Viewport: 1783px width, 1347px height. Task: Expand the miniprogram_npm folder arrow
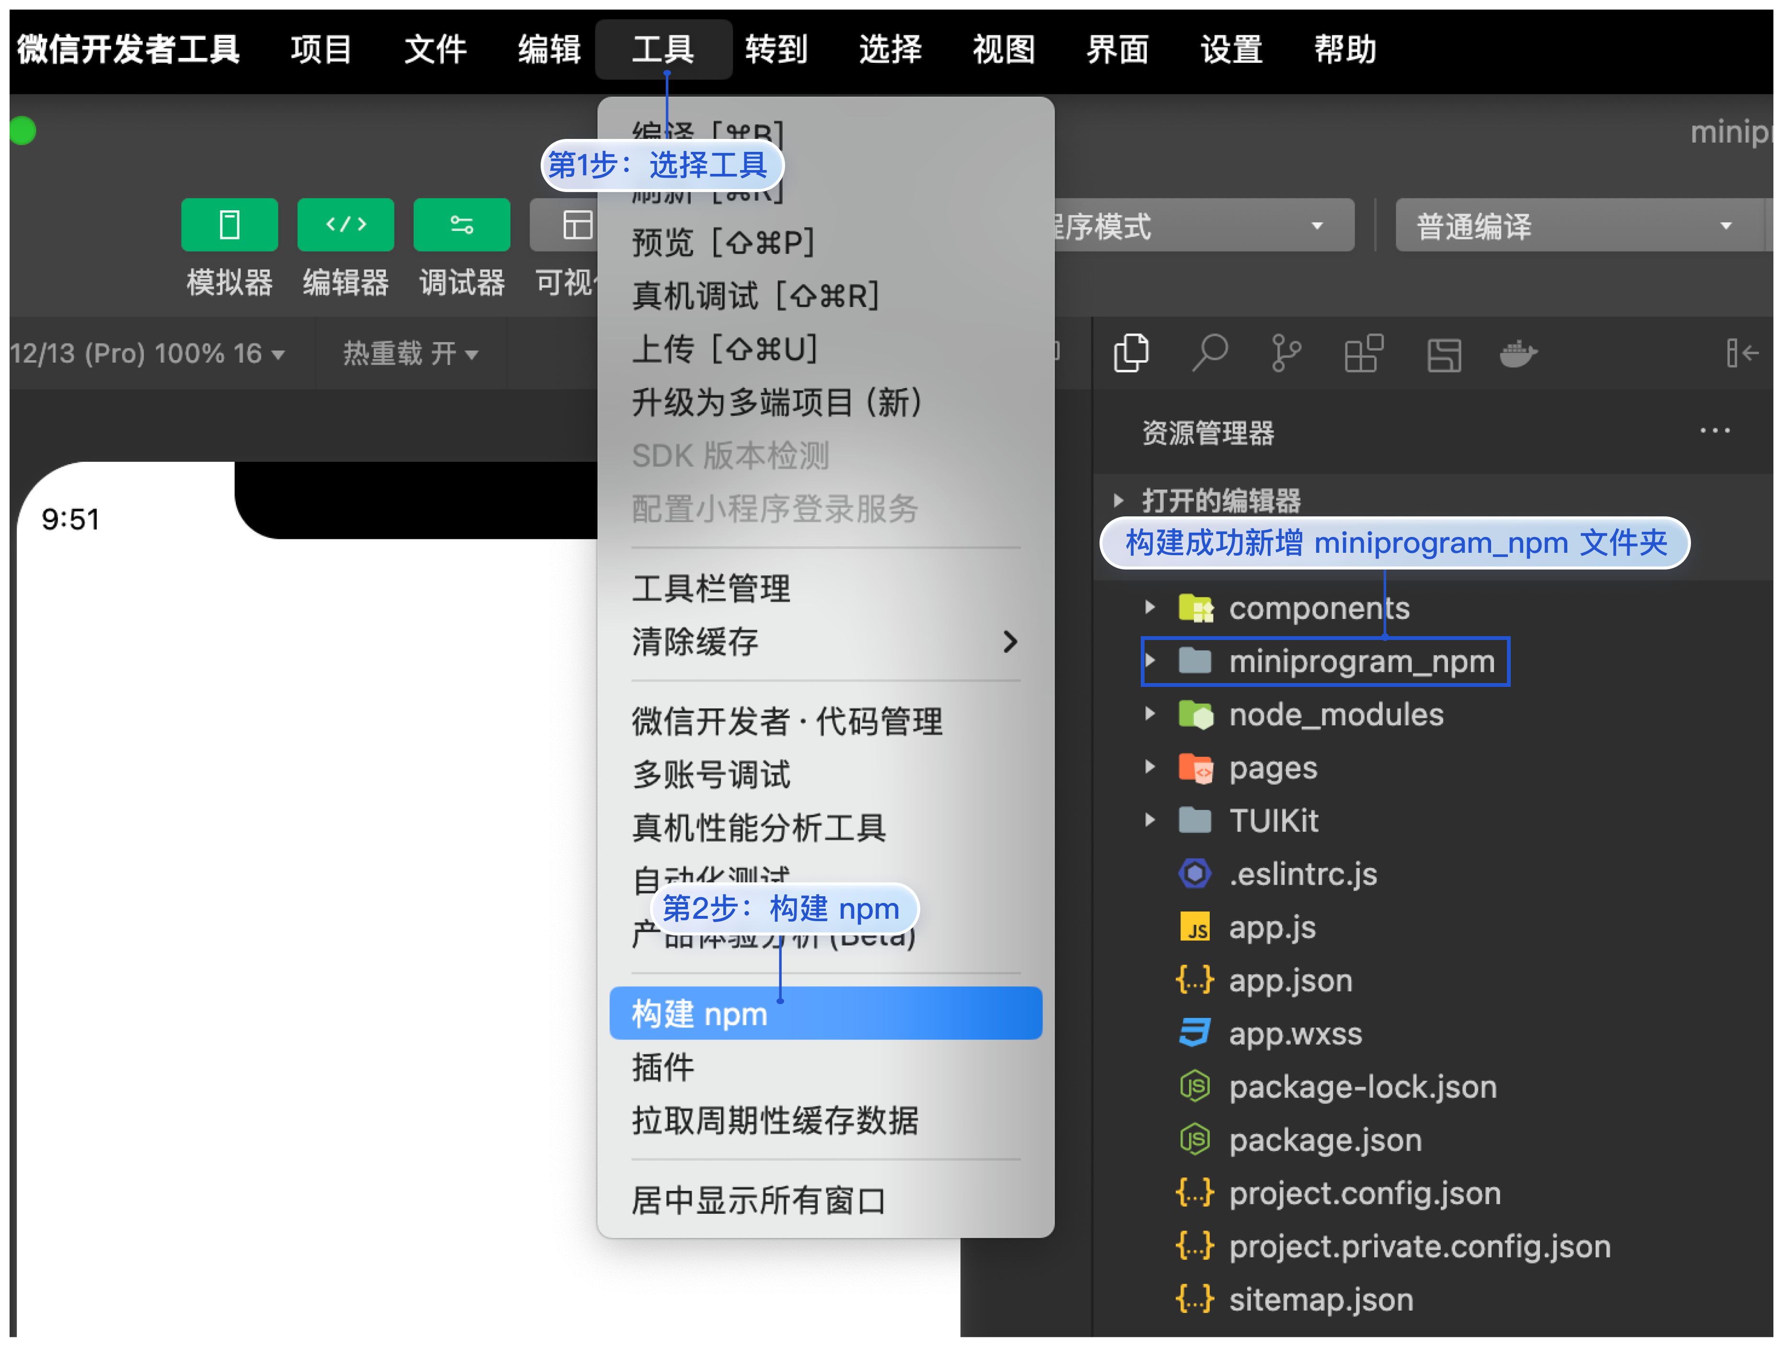pyautogui.click(x=1150, y=661)
